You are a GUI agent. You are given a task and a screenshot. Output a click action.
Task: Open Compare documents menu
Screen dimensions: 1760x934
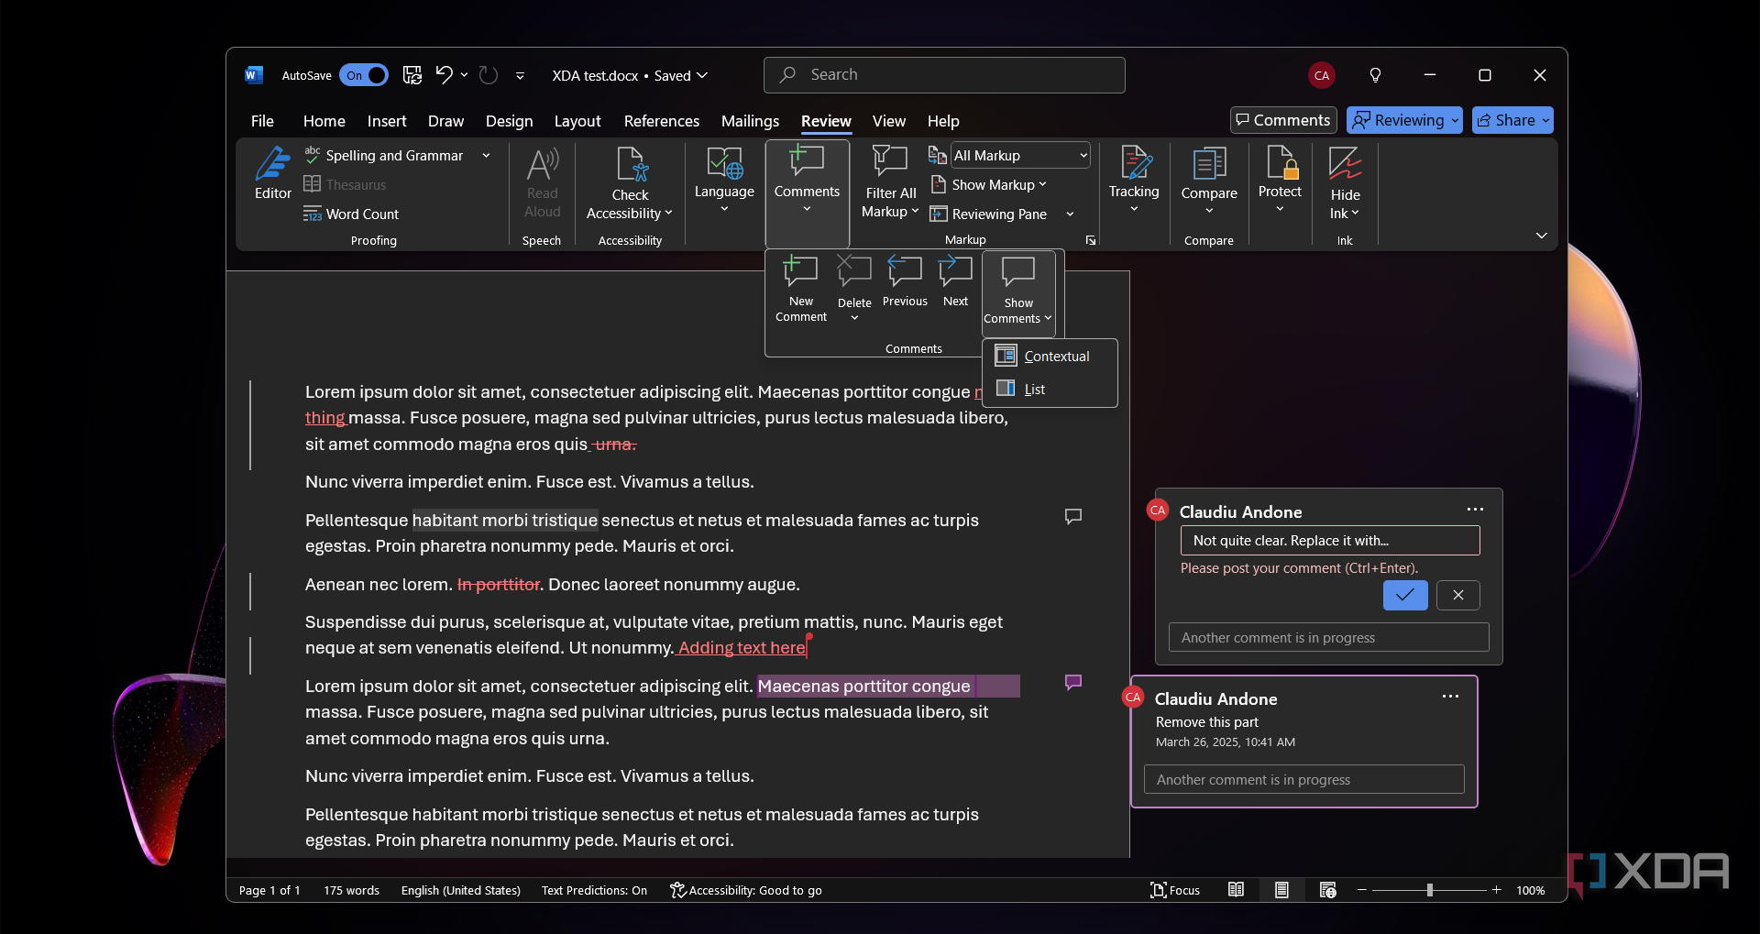pos(1209,181)
